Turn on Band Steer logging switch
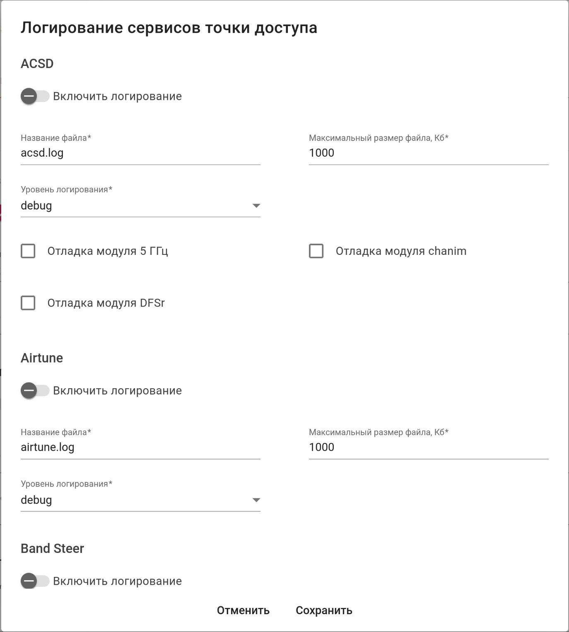The width and height of the screenshot is (569, 632). 35,581
